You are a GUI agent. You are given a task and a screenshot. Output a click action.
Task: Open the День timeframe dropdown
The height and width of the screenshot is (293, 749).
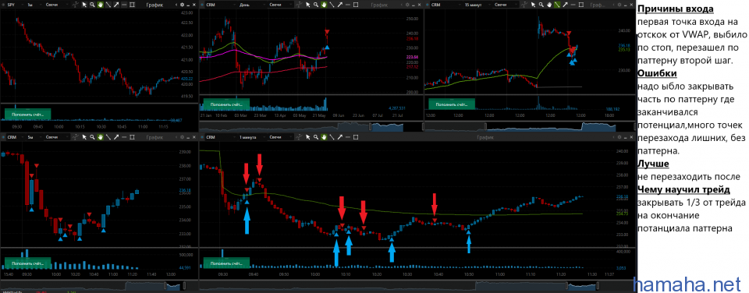tap(252, 5)
